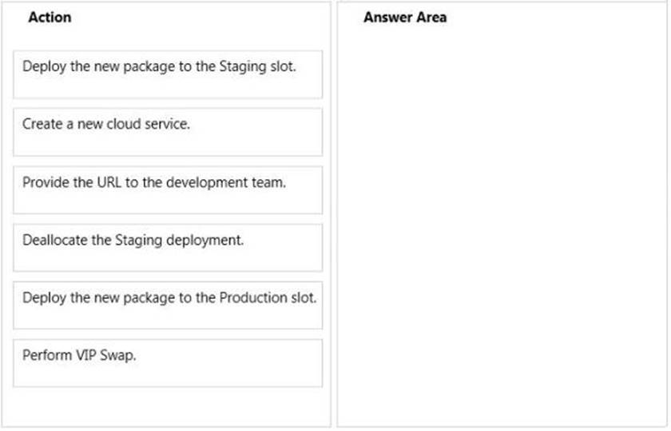Click the word "Action" above the list

click(x=50, y=17)
